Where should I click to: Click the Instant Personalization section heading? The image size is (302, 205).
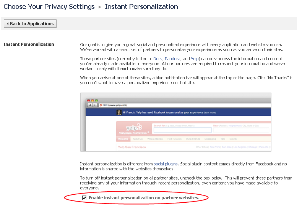[29, 44]
